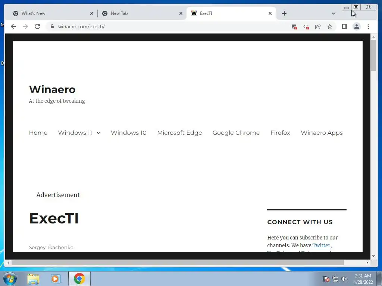Image resolution: width=382 pixels, height=286 pixels.
Task: Close the New Tab tab
Action: (x=181, y=13)
